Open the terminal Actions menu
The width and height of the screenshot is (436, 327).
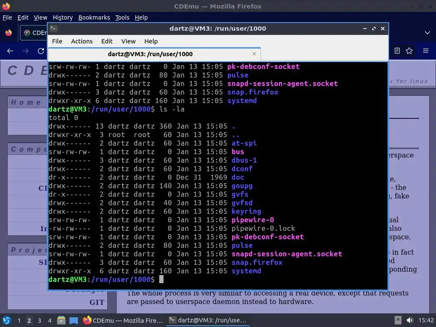point(82,41)
